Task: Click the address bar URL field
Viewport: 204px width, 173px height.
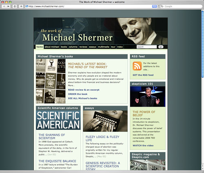Action: (91, 6)
